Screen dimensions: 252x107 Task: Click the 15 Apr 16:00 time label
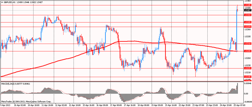[x=89, y=105]
